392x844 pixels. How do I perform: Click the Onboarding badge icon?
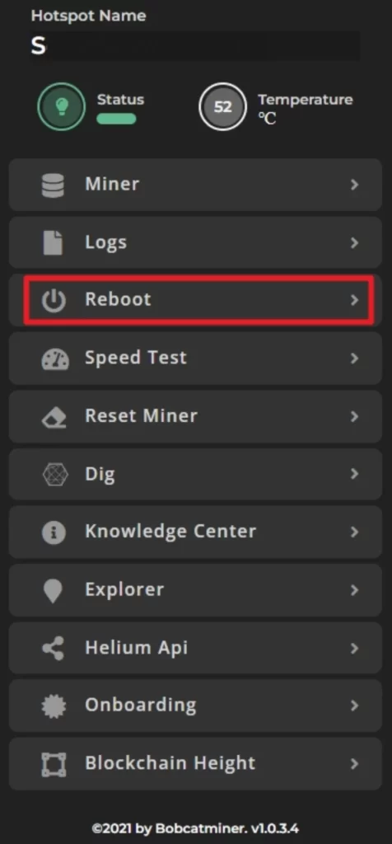[54, 706]
